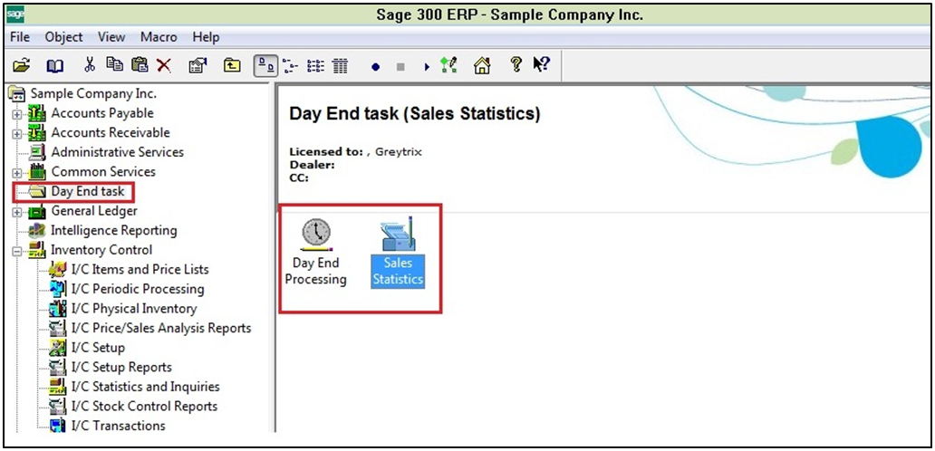Screen dimensions: 935x451
Task: Select Accounts Payable in the tree
Action: (102, 113)
